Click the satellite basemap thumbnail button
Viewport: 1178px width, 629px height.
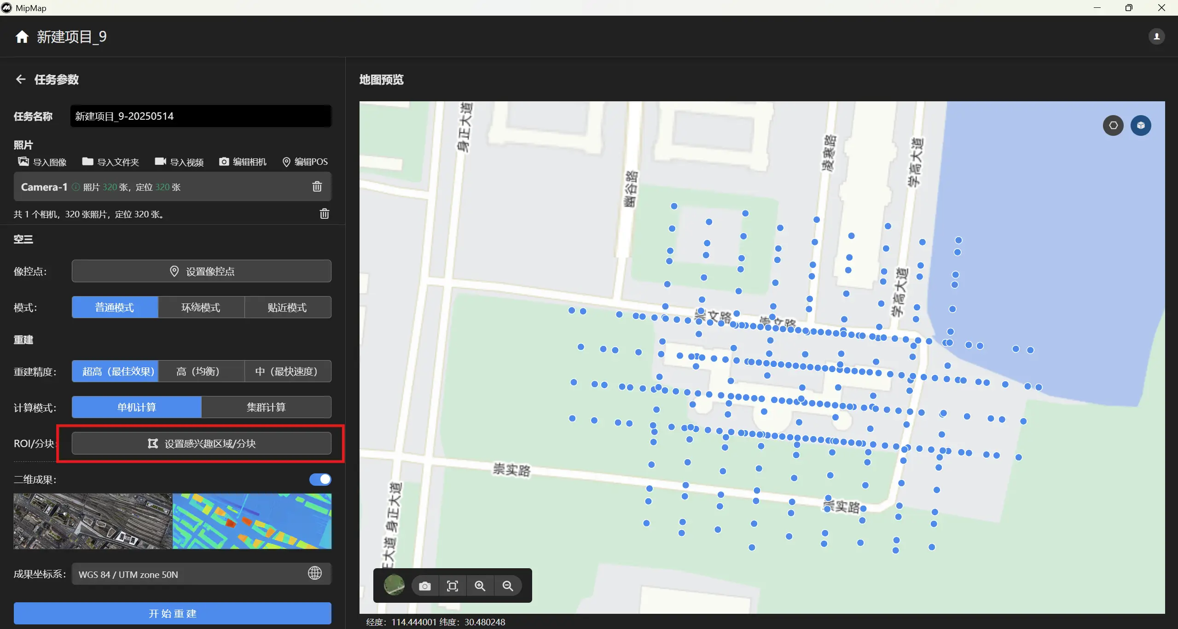394,585
